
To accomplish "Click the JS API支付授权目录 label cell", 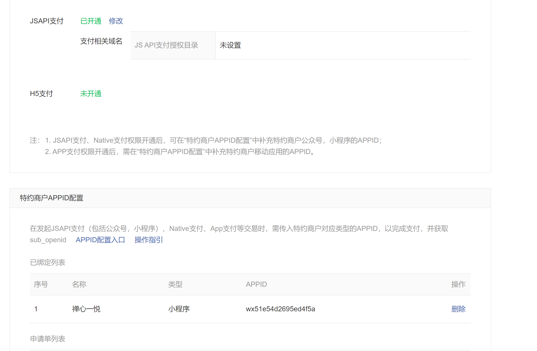I will [x=166, y=45].
